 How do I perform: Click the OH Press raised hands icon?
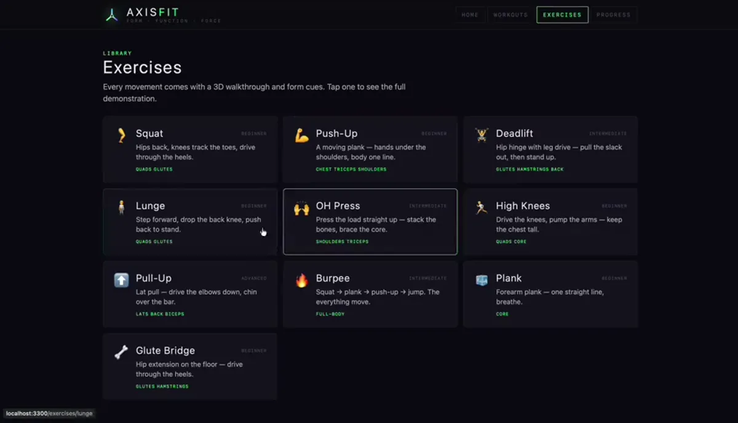[301, 208]
